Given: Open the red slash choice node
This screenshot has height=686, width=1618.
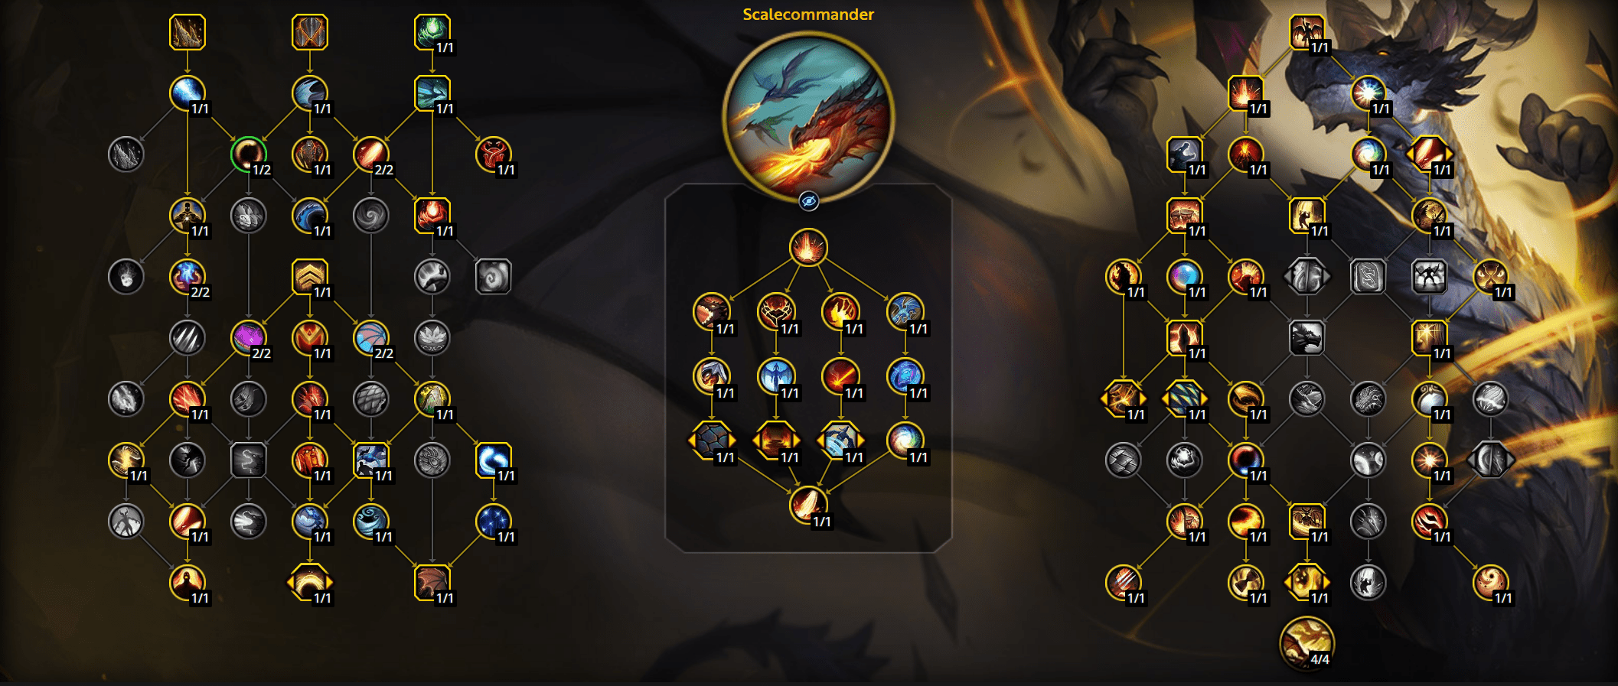Looking at the screenshot, I should point(1429,154).
